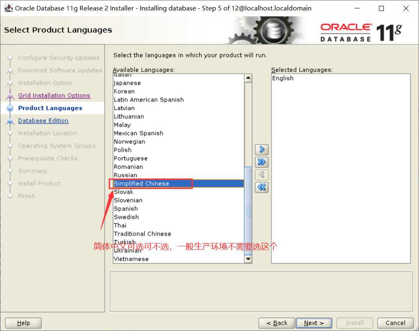Click the scrollbar down arrow in Available Languages
419x331 pixels.
[248, 259]
